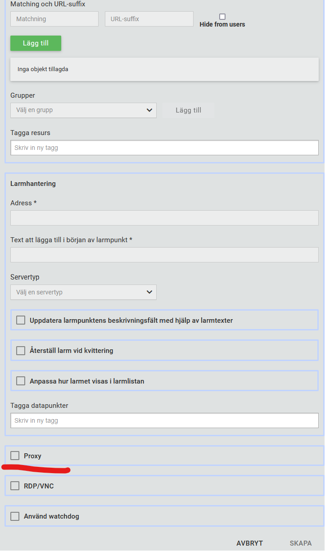Image resolution: width=325 pixels, height=551 pixels.
Task: Open the Välj en servertyp dropdown
Action: 83,292
